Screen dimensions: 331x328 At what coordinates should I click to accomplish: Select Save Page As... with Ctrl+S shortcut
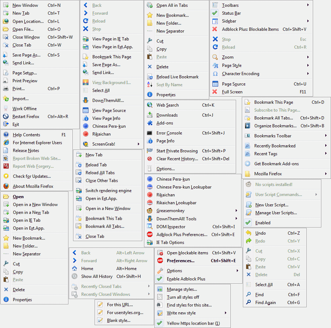(x=40, y=55)
